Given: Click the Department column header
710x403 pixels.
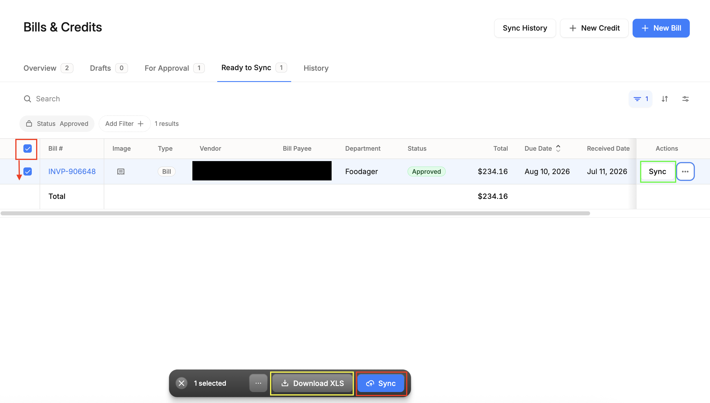Looking at the screenshot, I should point(363,148).
